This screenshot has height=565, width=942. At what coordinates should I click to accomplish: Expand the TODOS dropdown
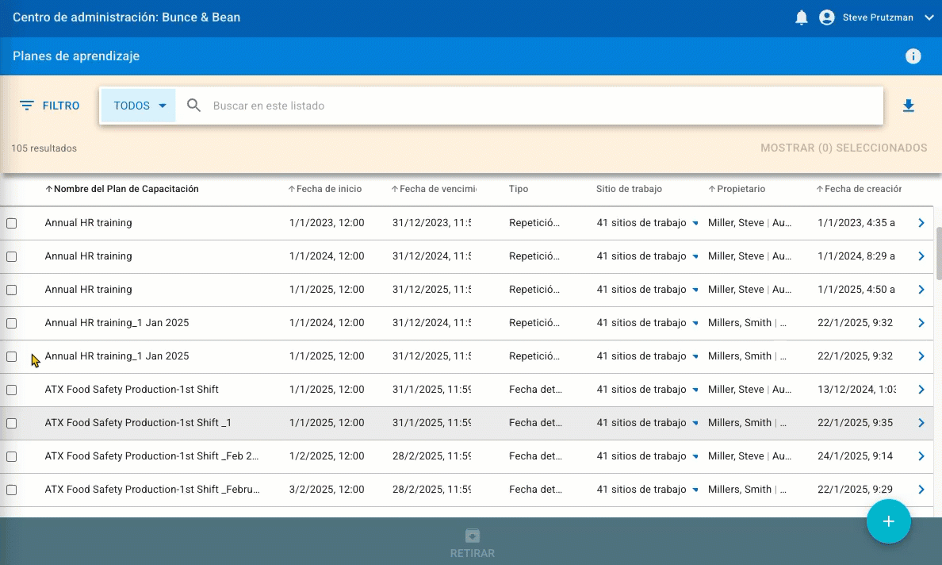click(x=139, y=106)
